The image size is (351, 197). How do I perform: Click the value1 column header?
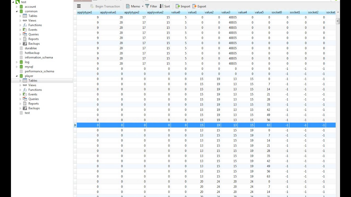(196, 12)
